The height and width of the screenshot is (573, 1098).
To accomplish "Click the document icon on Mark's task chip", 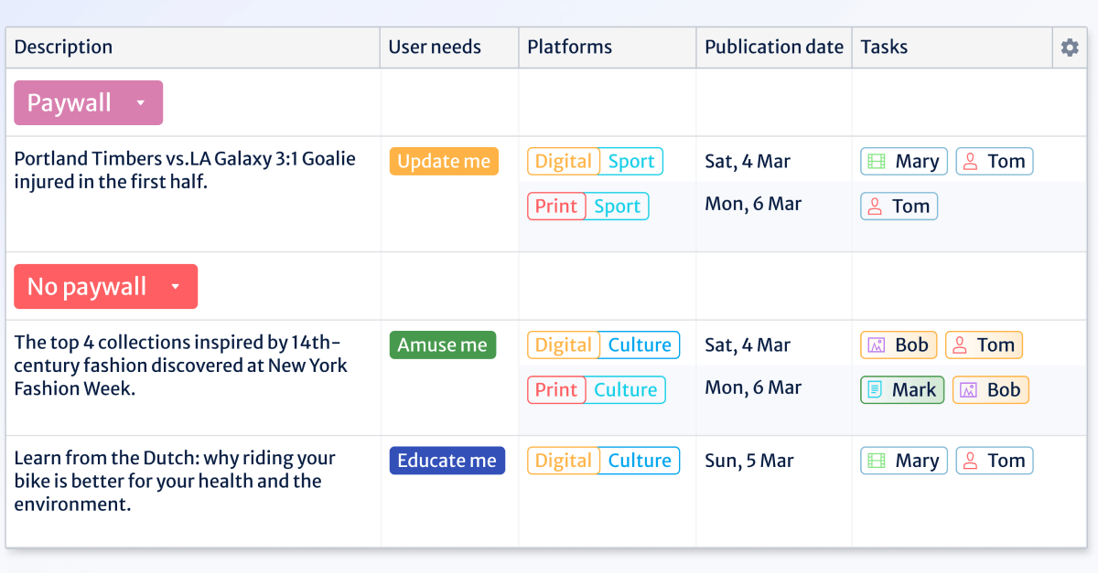I will coord(877,389).
